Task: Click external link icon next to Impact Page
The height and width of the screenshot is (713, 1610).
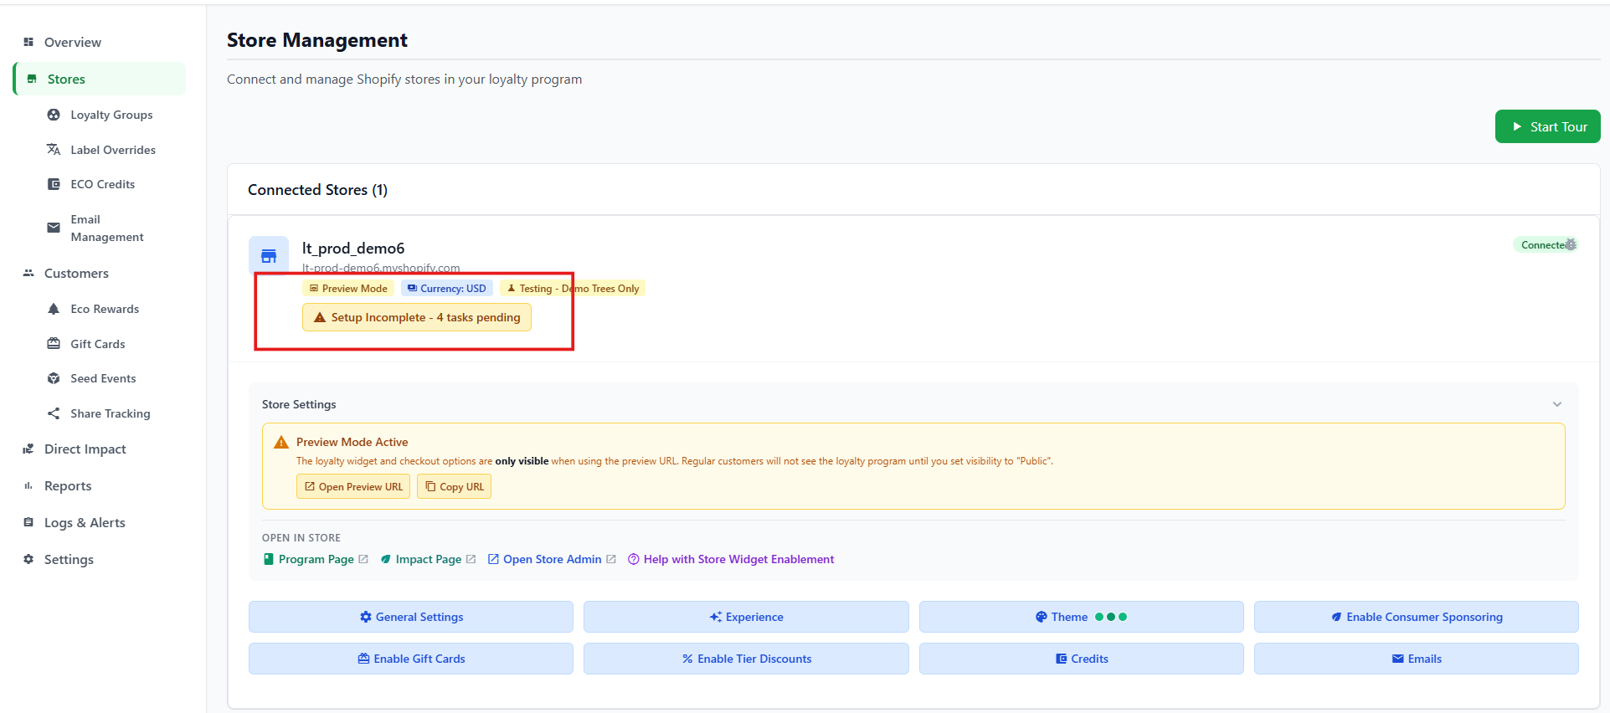Action: point(471,559)
